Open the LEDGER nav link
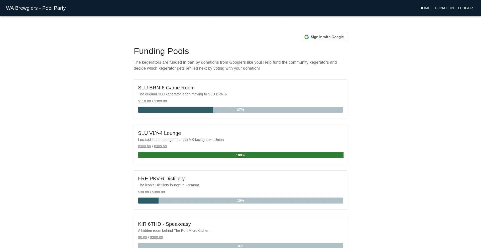The image size is (481, 248). 465,8
